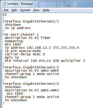The height and width of the screenshot is (108, 93).
Task: Click the Notepad icon in title bar
Action: (x=4, y=4)
